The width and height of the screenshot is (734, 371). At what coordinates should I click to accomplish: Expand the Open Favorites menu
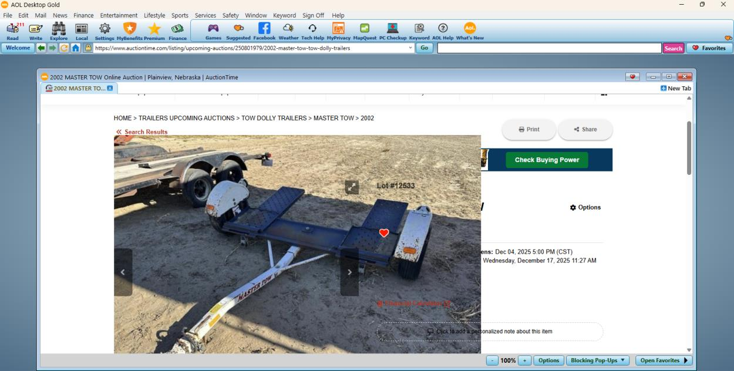[664, 360]
